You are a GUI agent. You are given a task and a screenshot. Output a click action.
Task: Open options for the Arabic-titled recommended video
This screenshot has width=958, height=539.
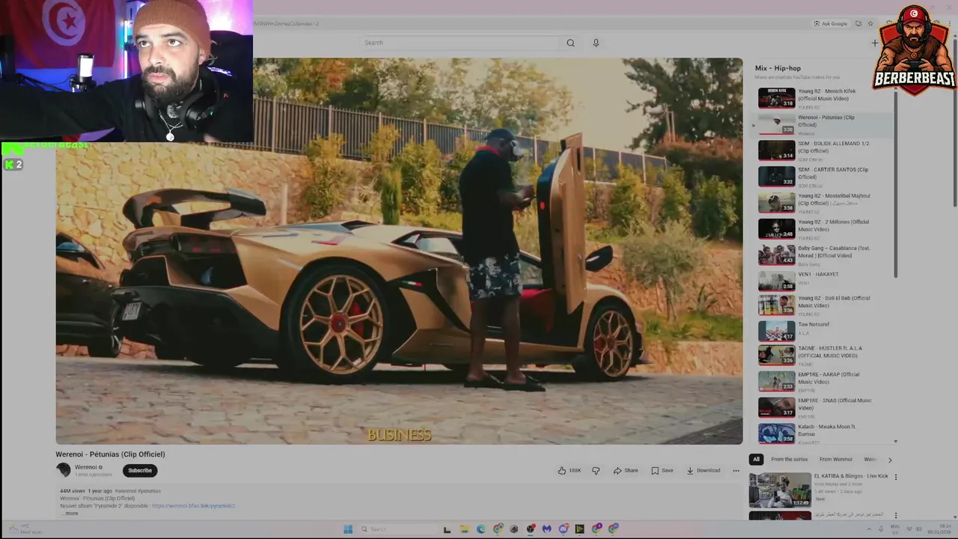[895, 516]
